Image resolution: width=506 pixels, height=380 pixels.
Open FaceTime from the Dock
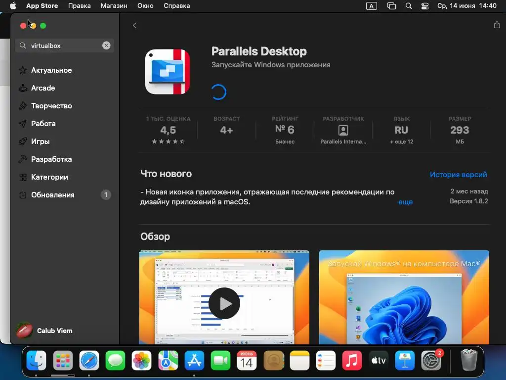tap(220, 360)
